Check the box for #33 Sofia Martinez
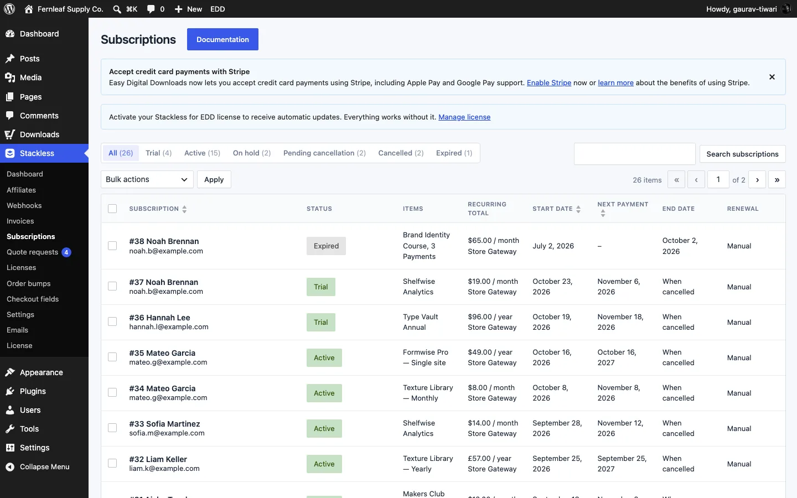 (x=112, y=428)
